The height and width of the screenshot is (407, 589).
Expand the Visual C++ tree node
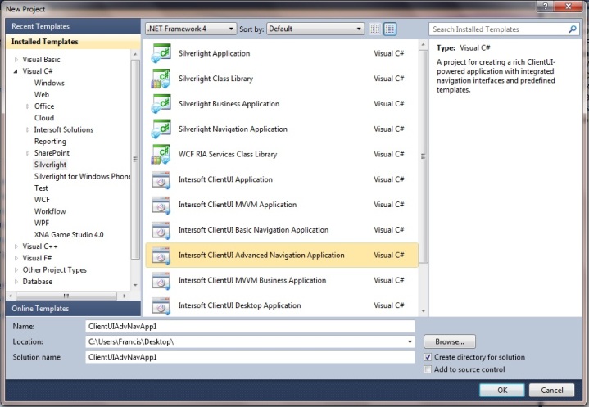16,246
